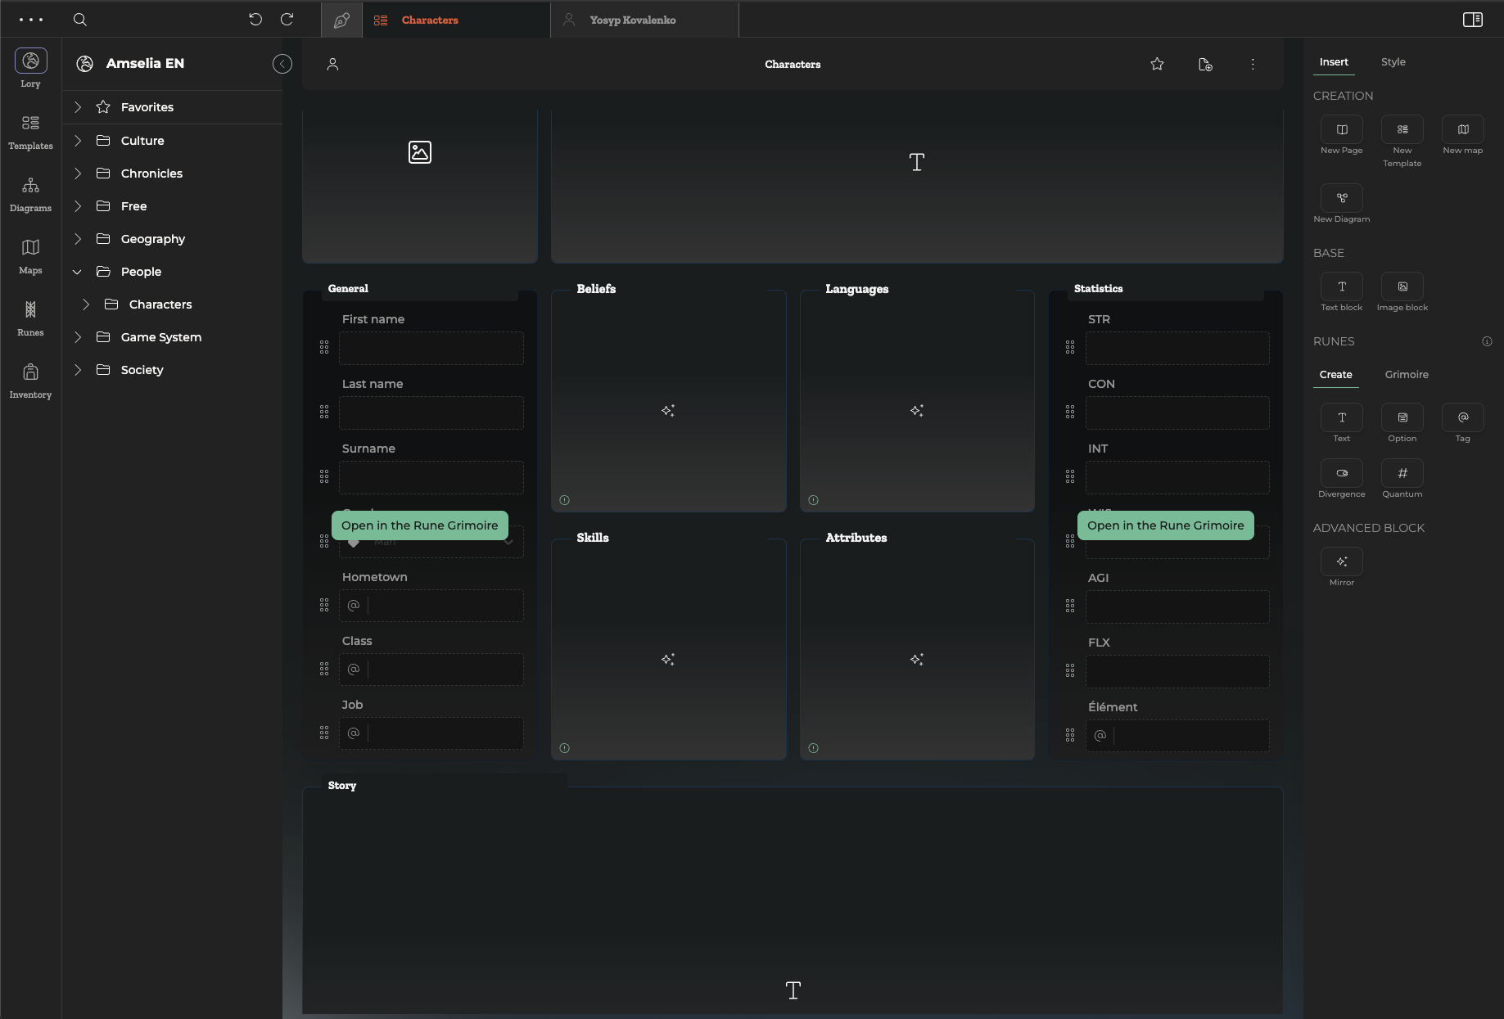The image size is (1504, 1019).
Task: Click the search magnifier icon
Action: 80,20
